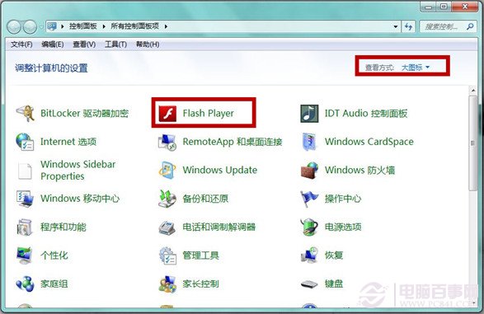Image resolution: width=484 pixels, height=314 pixels.
Task: Click the computer icon in address bar
Action: pyautogui.click(x=52, y=26)
